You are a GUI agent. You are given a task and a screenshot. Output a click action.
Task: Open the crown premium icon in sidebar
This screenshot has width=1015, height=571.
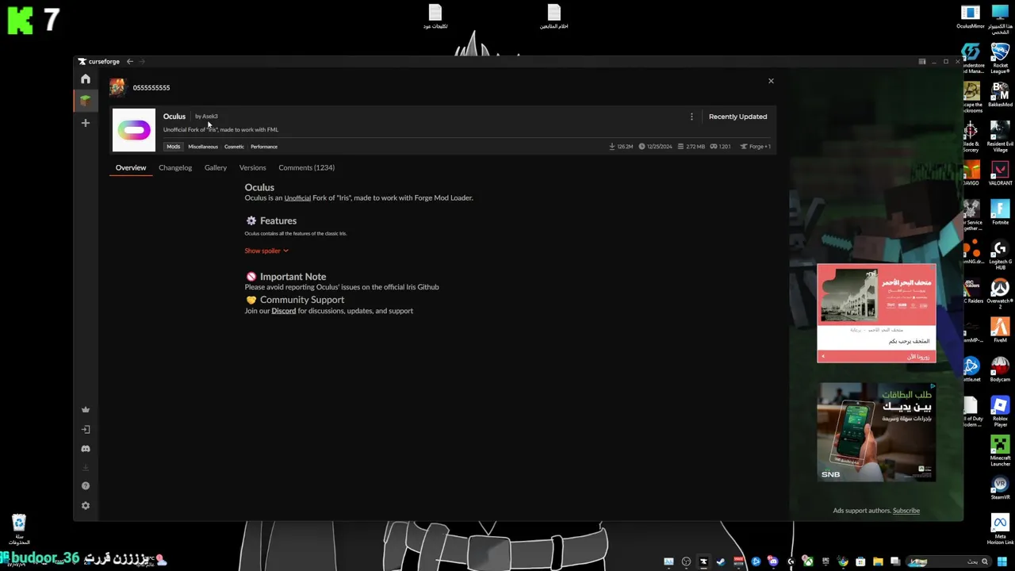86,410
